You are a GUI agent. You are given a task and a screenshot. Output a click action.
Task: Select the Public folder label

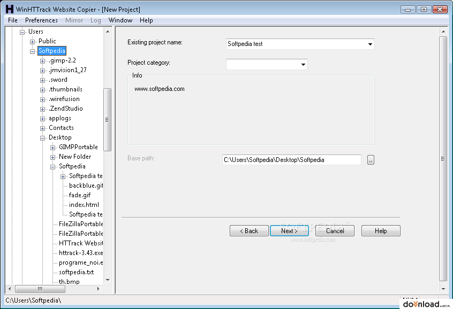(x=47, y=41)
